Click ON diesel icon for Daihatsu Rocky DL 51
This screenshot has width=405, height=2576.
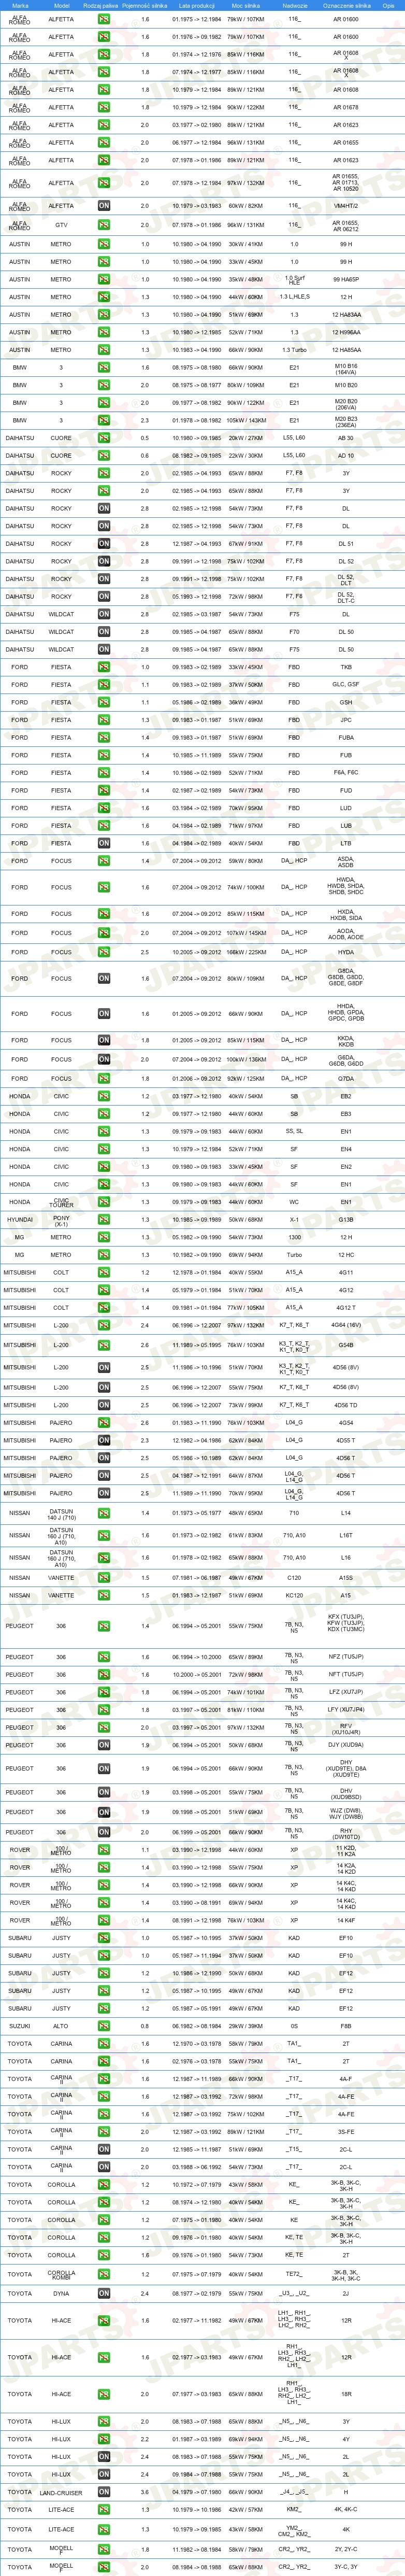[x=104, y=544]
